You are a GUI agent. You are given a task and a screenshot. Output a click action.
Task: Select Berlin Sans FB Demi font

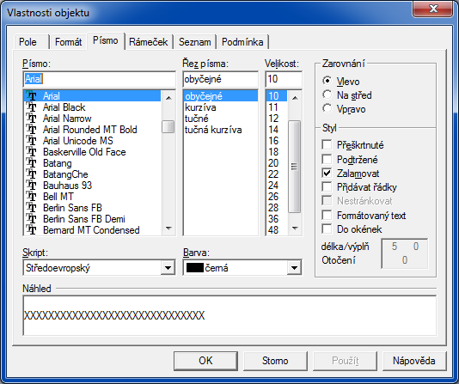(x=92, y=219)
